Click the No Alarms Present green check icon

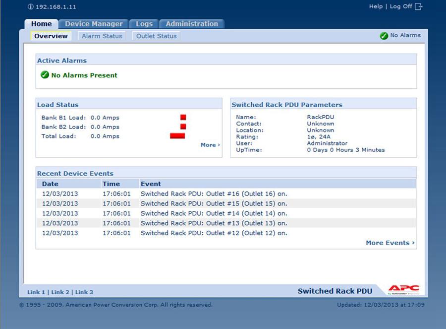tap(45, 75)
